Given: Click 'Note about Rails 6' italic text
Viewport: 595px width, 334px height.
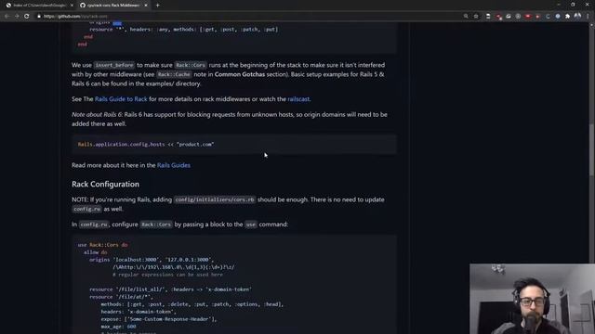Looking at the screenshot, I should pyautogui.click(x=97, y=115).
